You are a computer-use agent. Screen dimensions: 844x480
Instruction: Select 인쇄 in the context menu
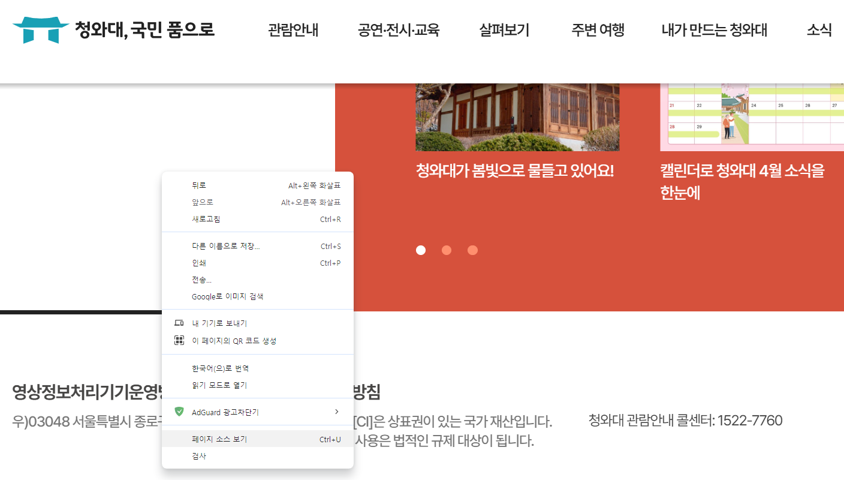tap(258, 263)
